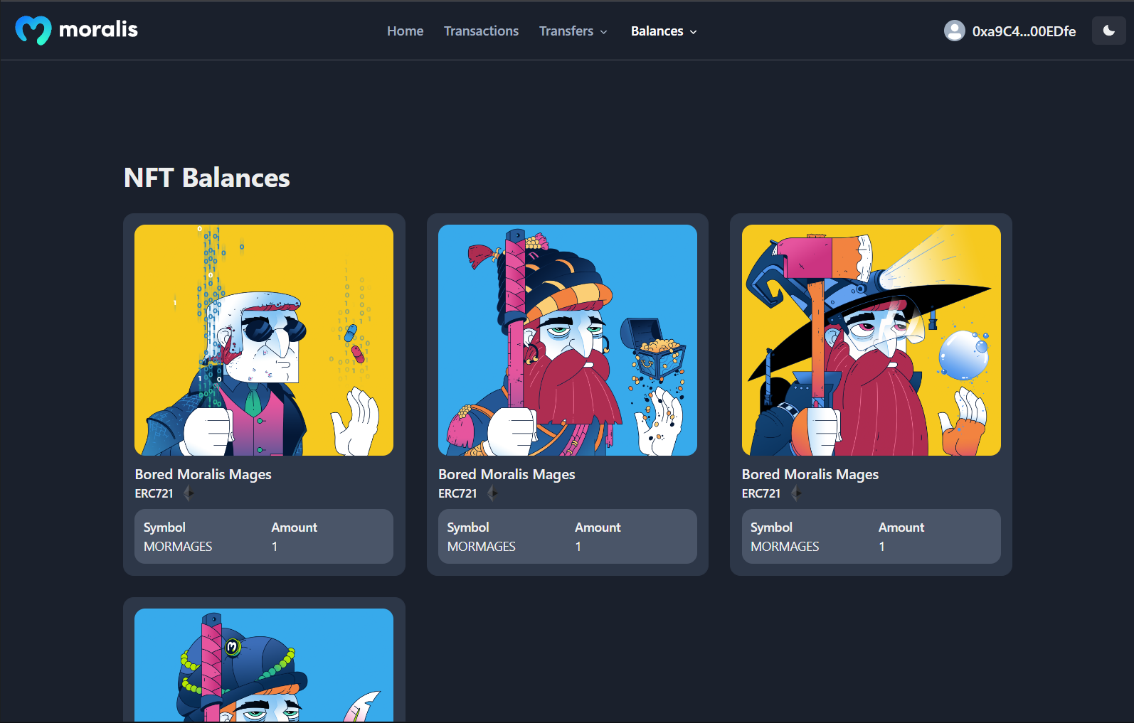Click Amount value on the sunglasses mage card
The height and width of the screenshot is (723, 1134).
(x=275, y=547)
